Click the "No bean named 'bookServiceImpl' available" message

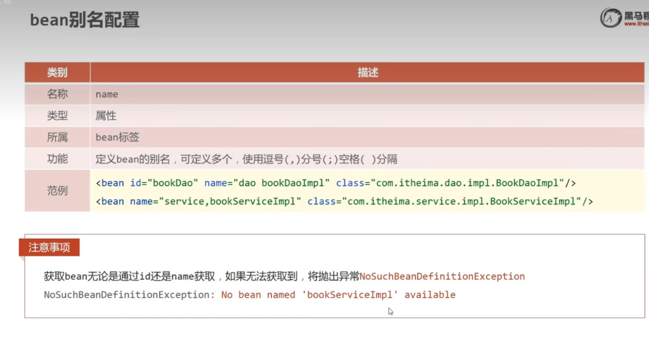pyautogui.click(x=338, y=294)
